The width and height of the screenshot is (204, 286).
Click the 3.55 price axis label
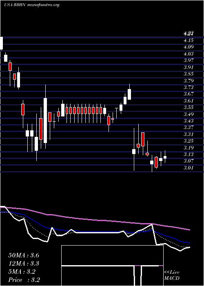pyautogui.click(x=188, y=107)
